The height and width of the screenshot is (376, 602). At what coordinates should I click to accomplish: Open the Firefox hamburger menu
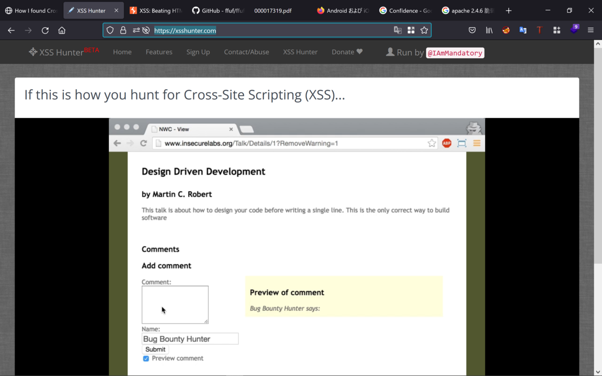pos(591,31)
